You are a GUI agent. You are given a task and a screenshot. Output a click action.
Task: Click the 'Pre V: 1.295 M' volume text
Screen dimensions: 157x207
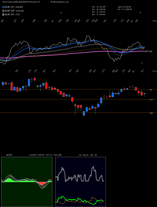(x=124, y=9)
